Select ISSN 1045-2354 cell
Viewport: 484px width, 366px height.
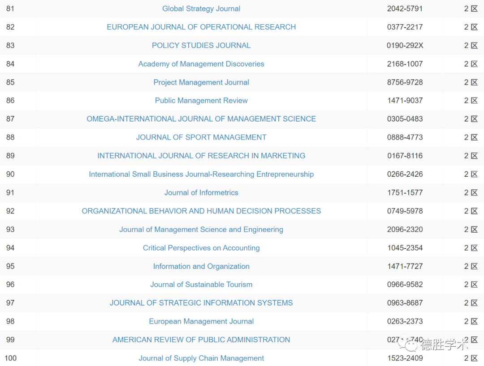405,248
